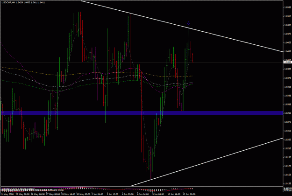The width and height of the screenshot is (292, 196).
Task: Click the 2 Jun 04:00 time label
Action: pyautogui.click(x=97, y=194)
